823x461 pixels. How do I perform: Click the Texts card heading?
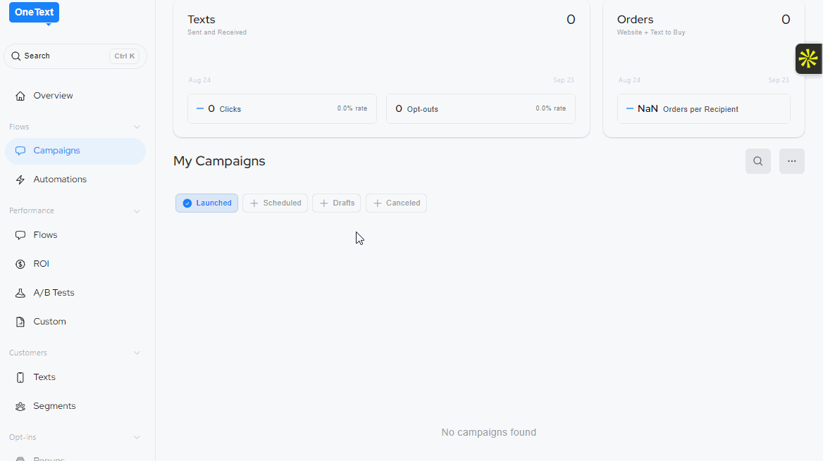coord(202,20)
